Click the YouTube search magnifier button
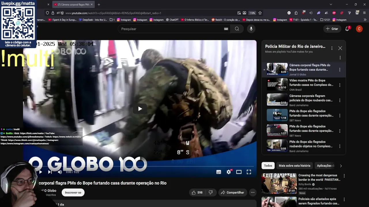The width and height of the screenshot is (369, 207). point(237,29)
